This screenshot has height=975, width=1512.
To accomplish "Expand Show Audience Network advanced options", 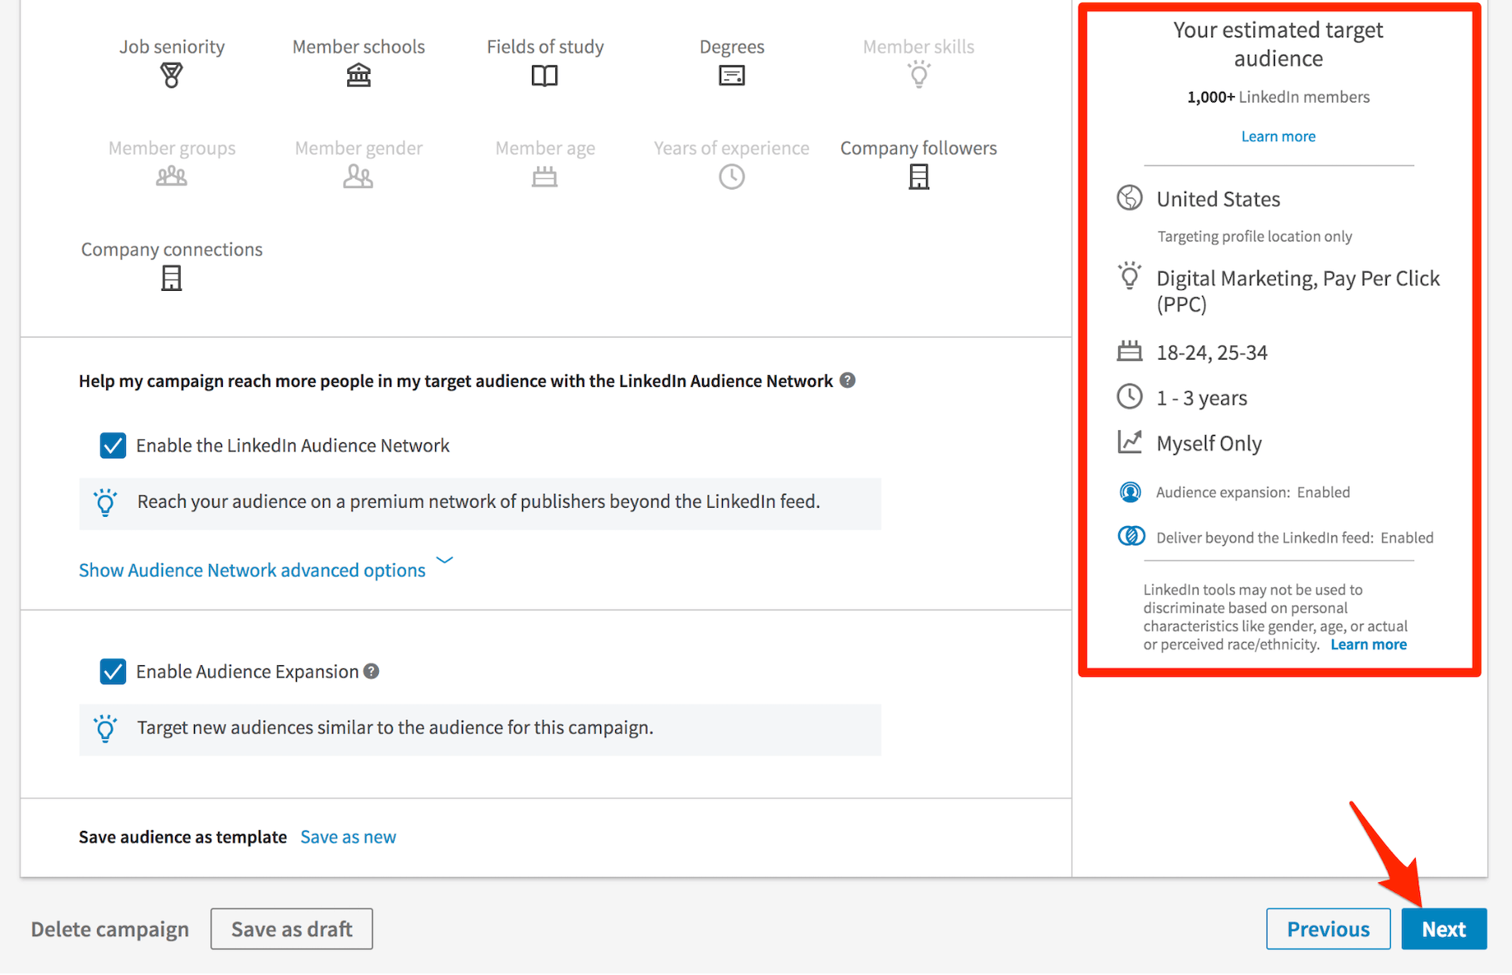I will pos(252,570).
